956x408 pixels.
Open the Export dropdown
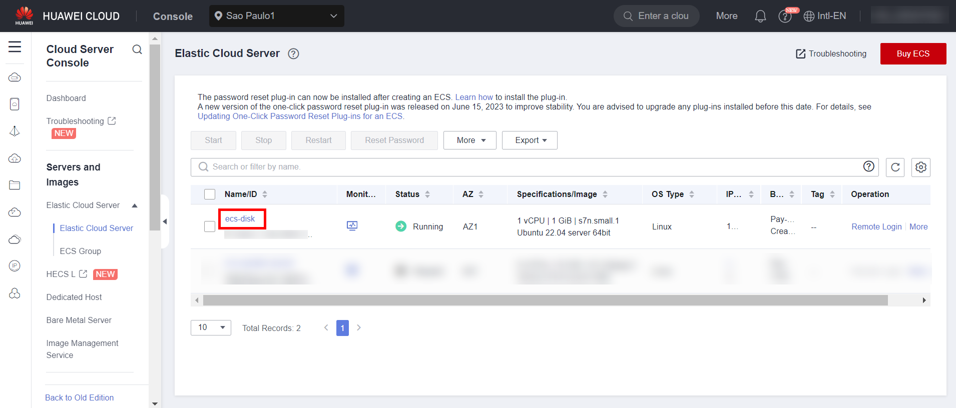pyautogui.click(x=530, y=140)
